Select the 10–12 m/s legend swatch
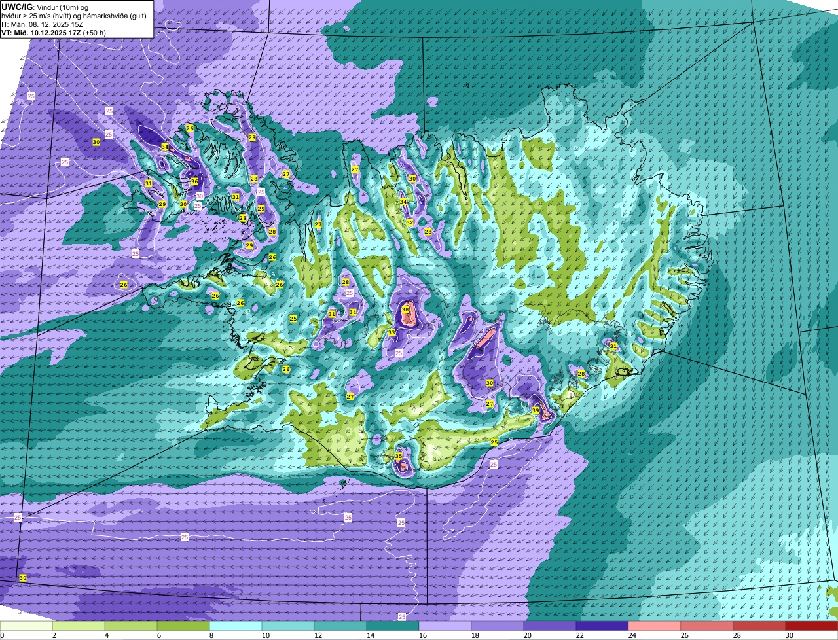This screenshot has width=838, height=640. coord(288,626)
